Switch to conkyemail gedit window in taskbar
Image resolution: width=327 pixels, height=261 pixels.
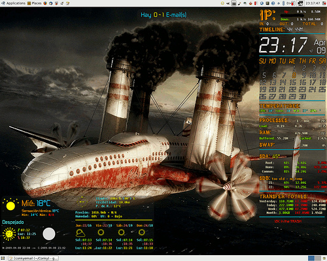click(x=33, y=258)
